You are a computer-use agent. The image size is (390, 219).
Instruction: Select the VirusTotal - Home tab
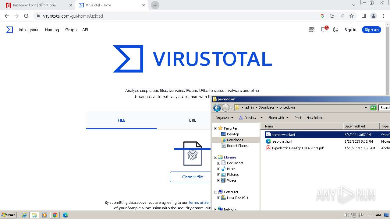click(112, 5)
